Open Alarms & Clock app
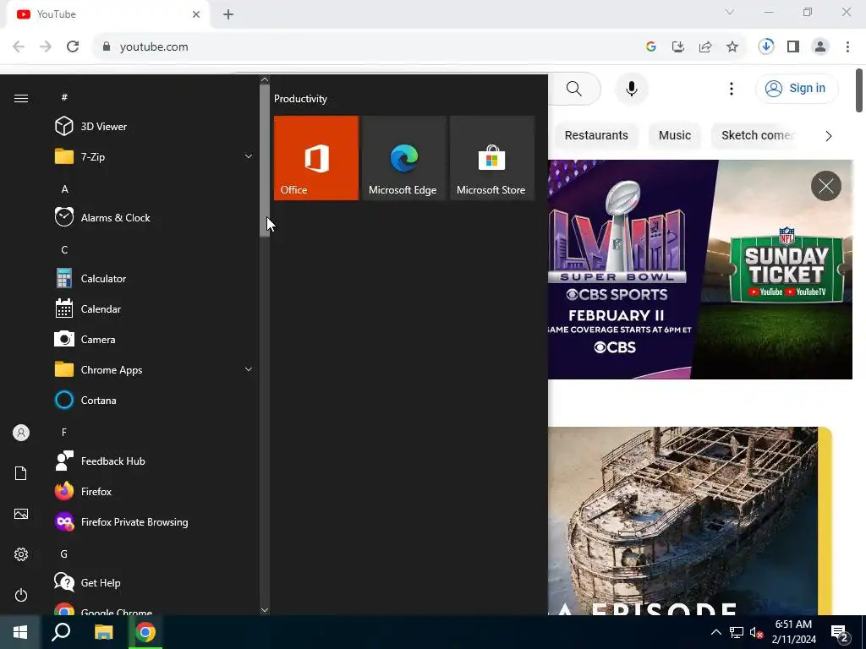Viewport: 866px width, 649px height. click(153, 217)
